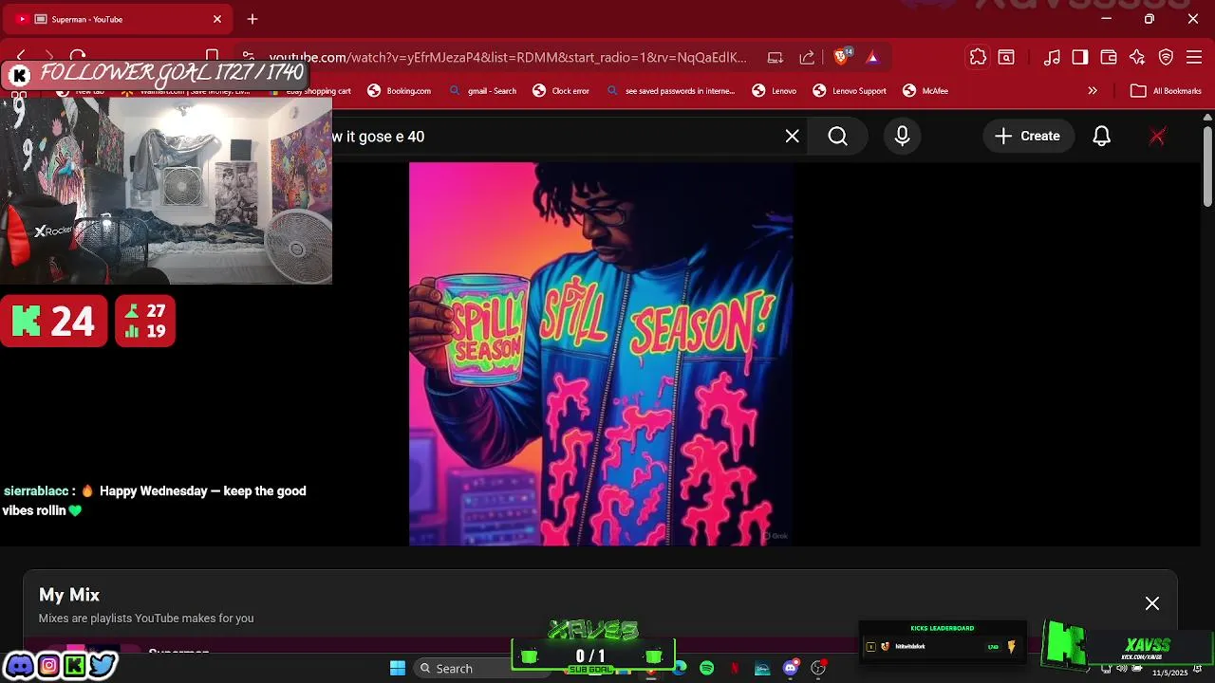
Task: Click the share icon in the address bar
Action: click(x=807, y=57)
